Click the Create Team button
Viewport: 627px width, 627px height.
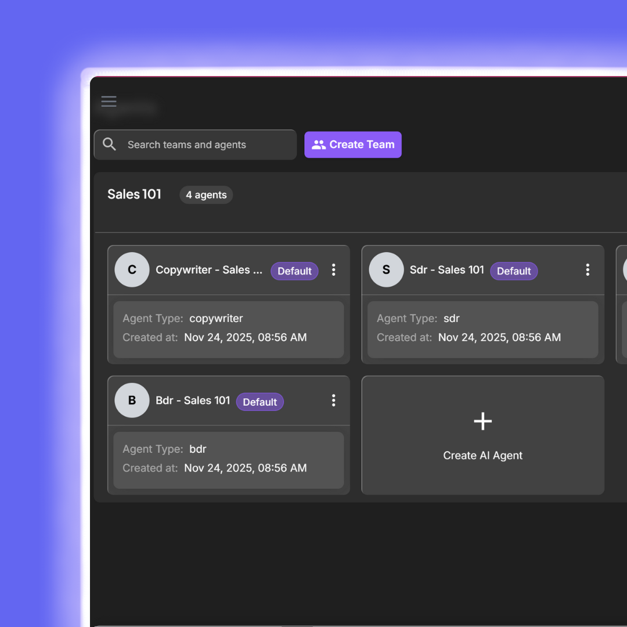click(353, 144)
